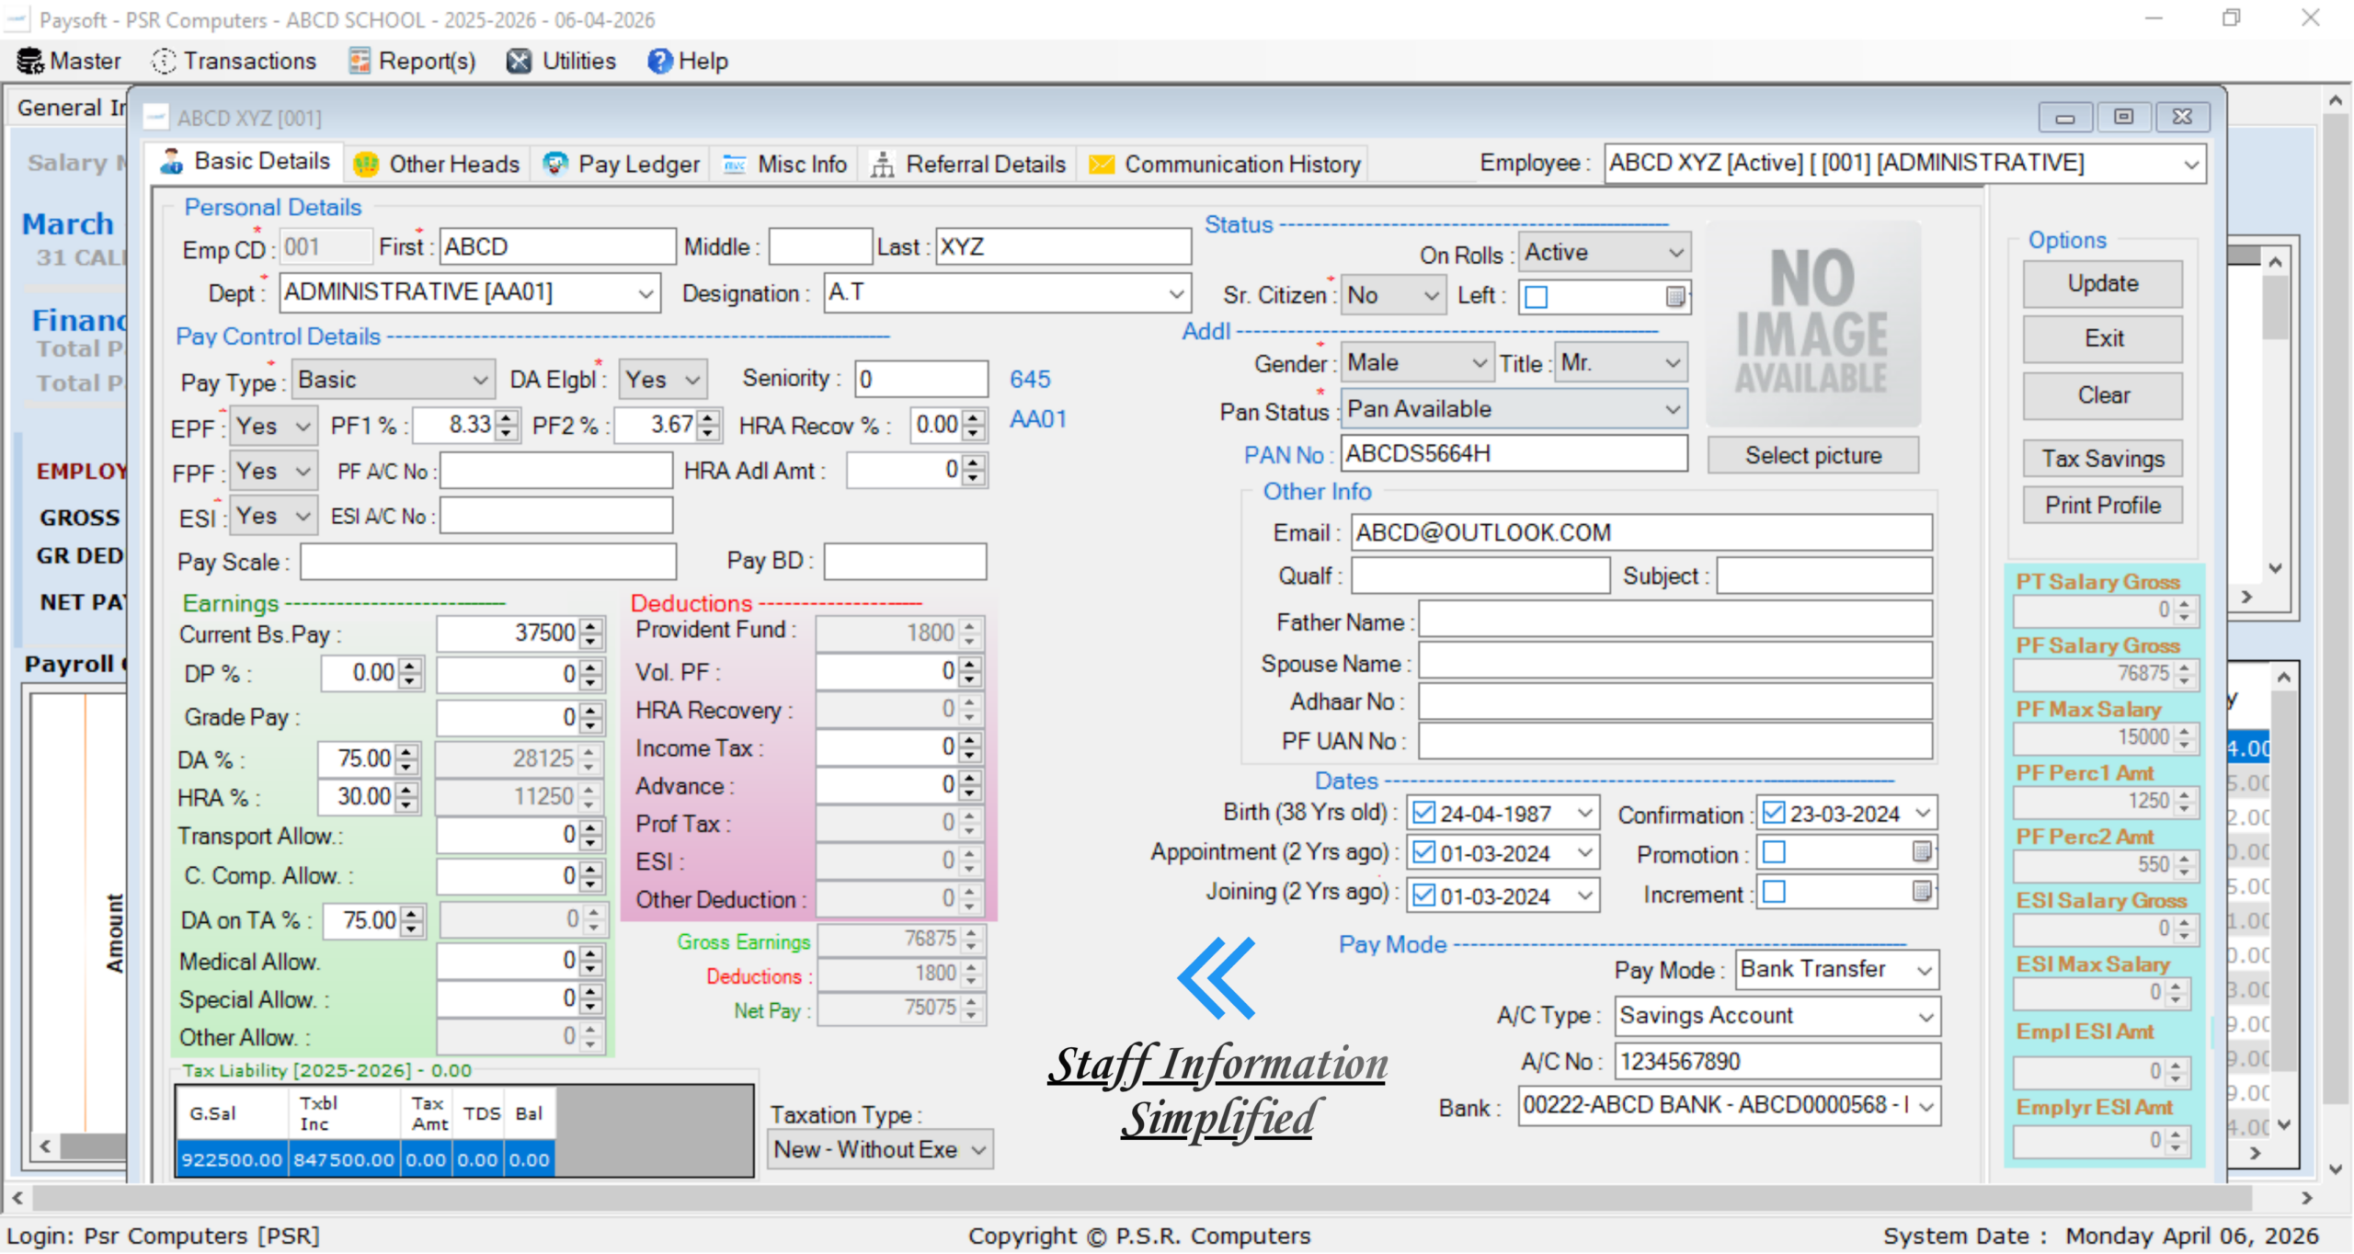
Task: Click the blue double-arrow back icon
Action: (1216, 977)
